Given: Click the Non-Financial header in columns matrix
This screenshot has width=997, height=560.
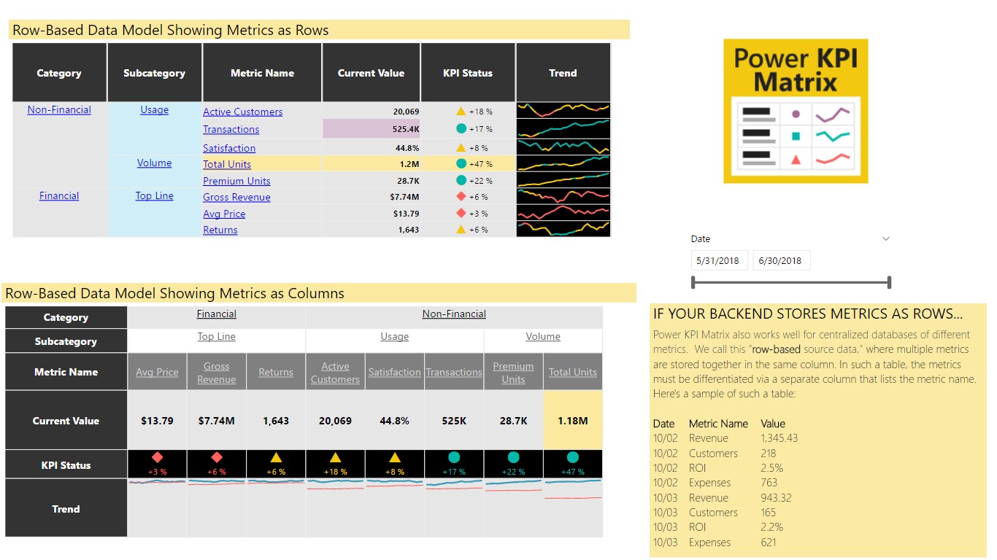Looking at the screenshot, I should coord(454,314).
